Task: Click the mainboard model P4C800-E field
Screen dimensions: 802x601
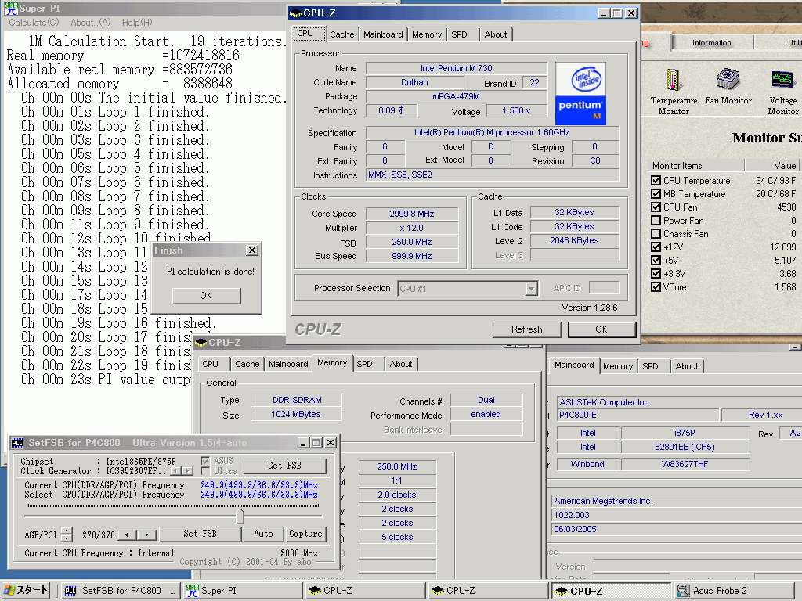Action: point(638,415)
